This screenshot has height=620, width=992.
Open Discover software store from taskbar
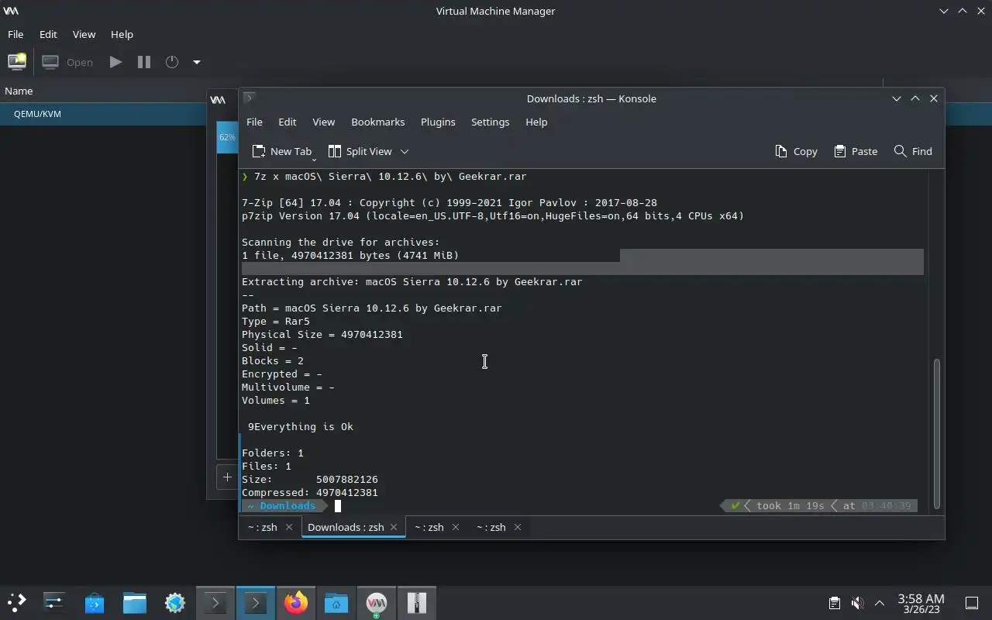[95, 603]
